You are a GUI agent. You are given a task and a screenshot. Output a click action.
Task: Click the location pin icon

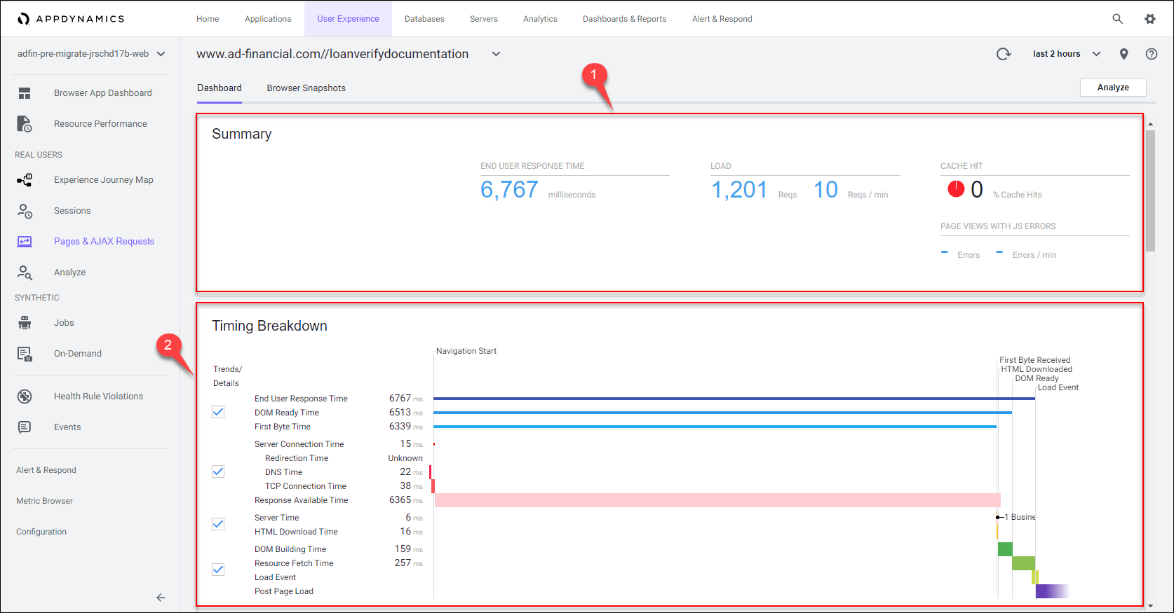(1124, 54)
